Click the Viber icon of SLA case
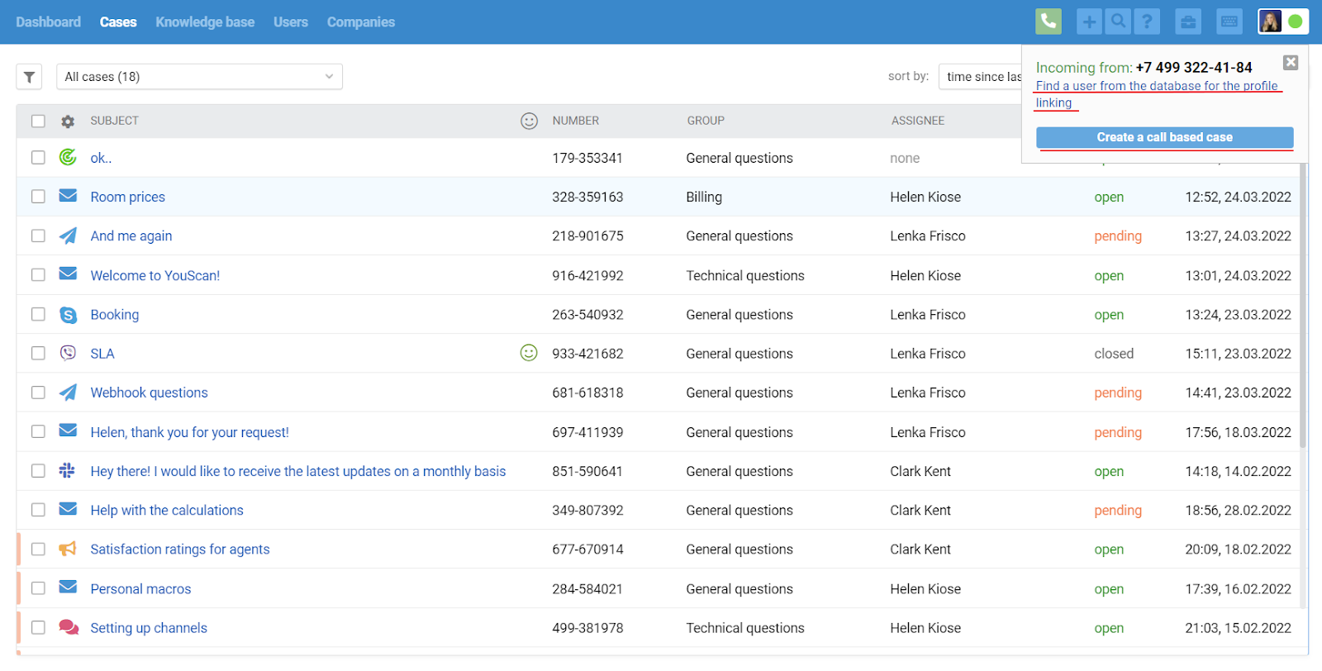Image resolution: width=1322 pixels, height=671 pixels. click(68, 353)
